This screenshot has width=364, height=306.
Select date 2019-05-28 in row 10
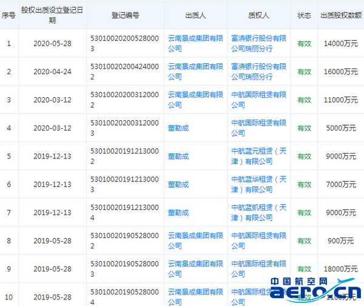click(52, 297)
